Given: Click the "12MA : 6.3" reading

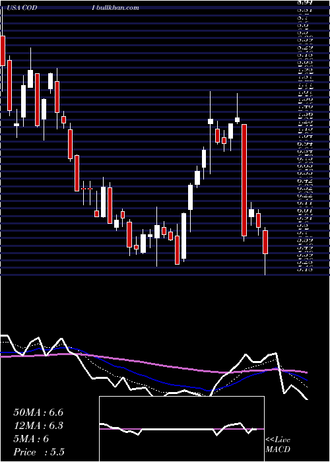Looking at the screenshot, I should tap(38, 426).
